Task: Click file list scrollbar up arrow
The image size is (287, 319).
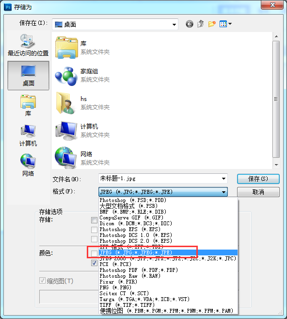Action: [276, 36]
